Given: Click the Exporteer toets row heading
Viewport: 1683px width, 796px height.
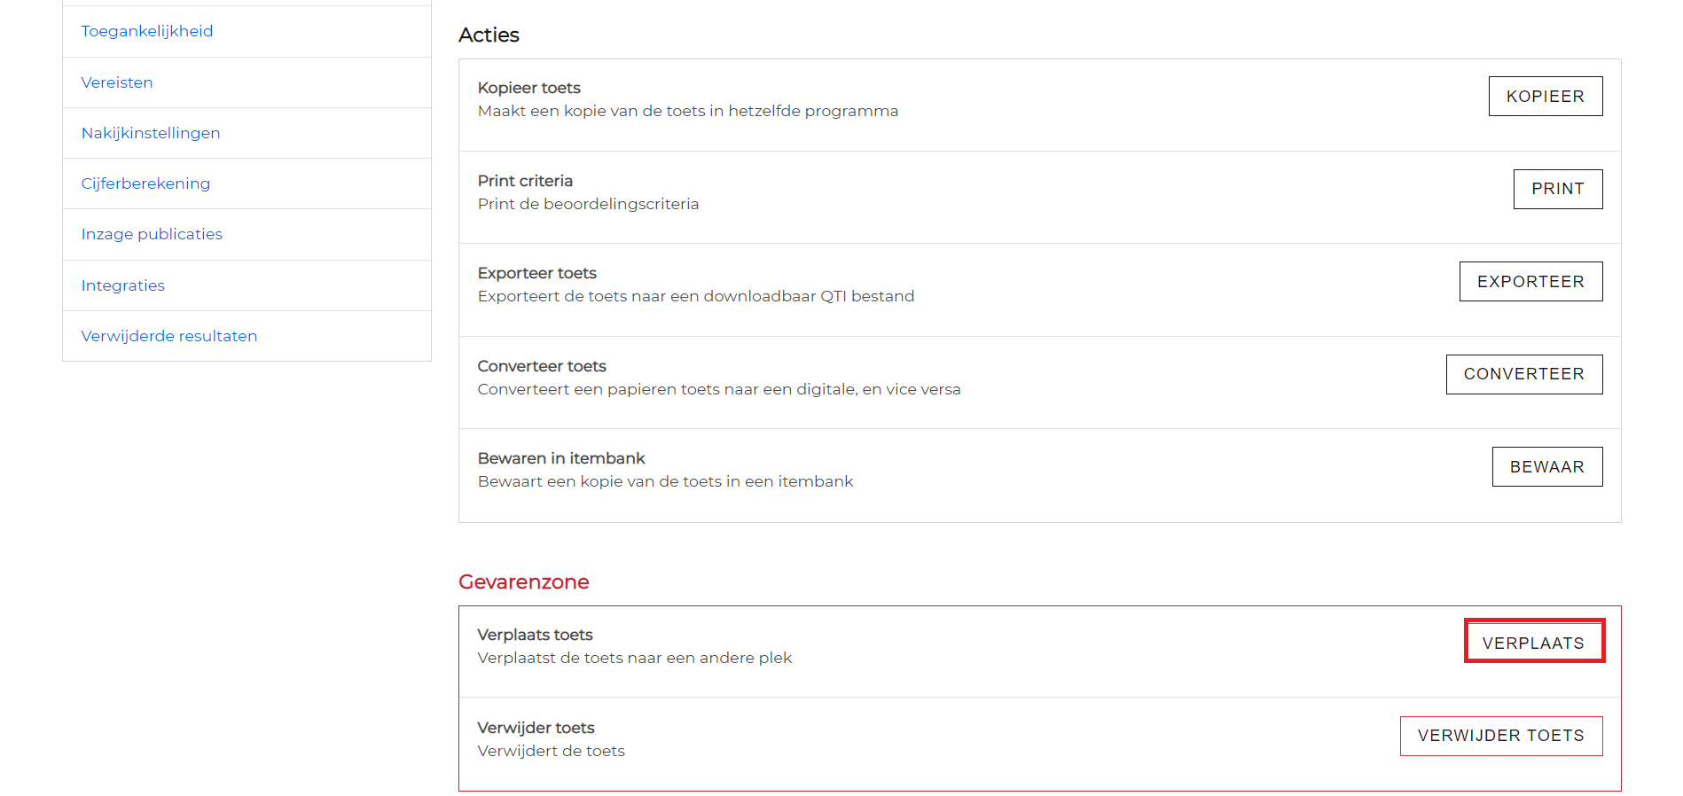Looking at the screenshot, I should tap(537, 273).
